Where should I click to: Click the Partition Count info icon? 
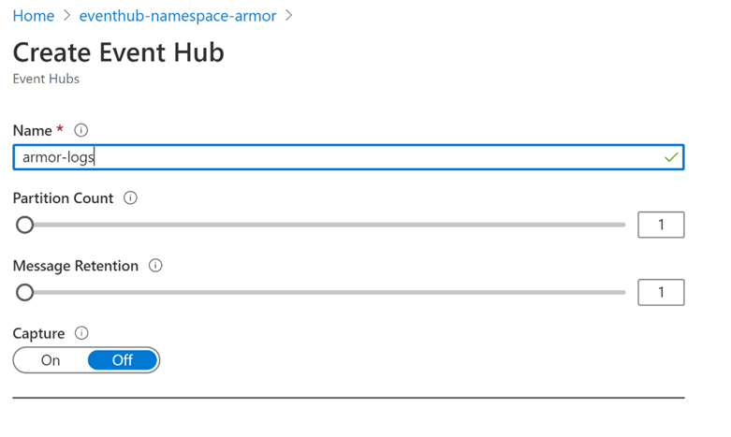click(131, 198)
